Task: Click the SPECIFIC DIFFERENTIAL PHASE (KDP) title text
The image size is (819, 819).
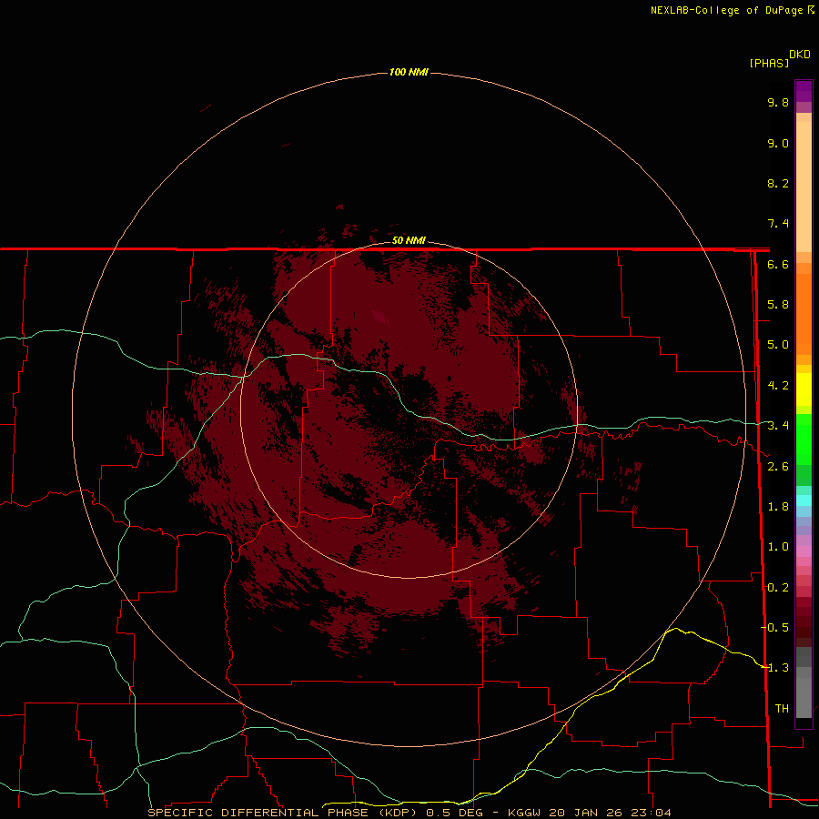Action: pos(282,813)
